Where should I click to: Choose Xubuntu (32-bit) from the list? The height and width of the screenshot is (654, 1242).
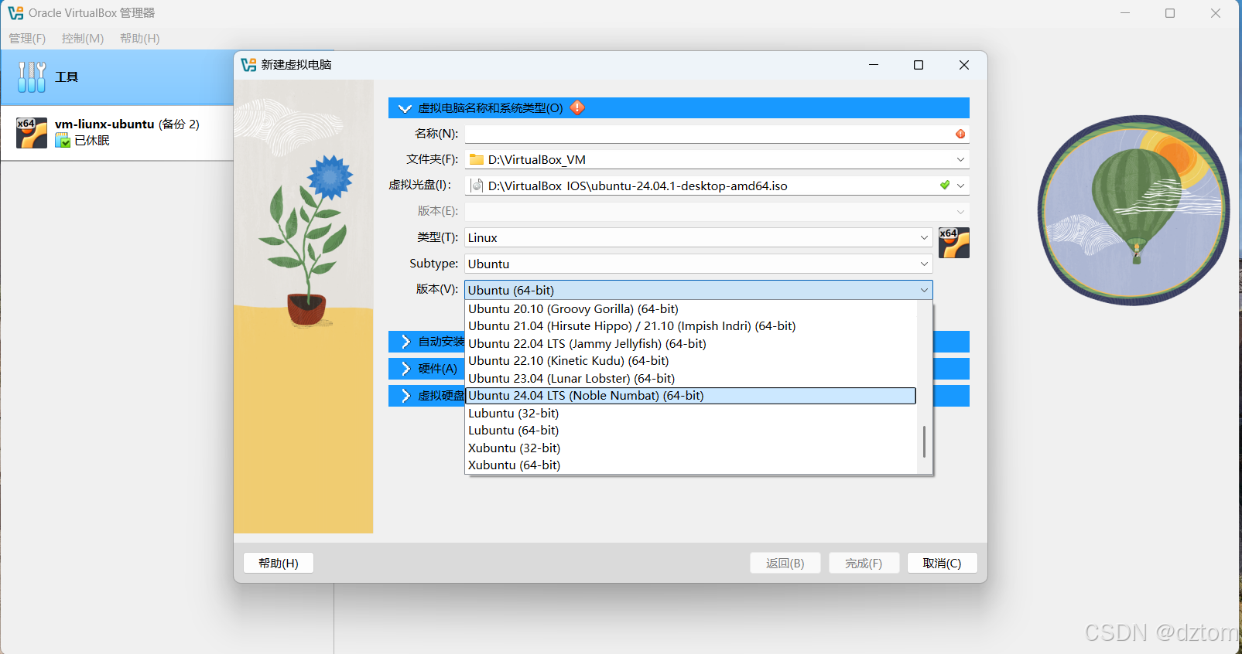pos(691,448)
